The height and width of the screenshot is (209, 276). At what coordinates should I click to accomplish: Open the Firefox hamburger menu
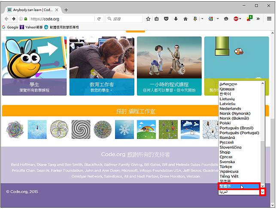pos(269,18)
